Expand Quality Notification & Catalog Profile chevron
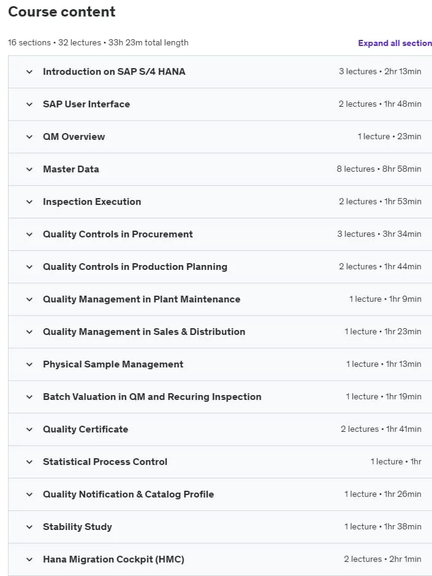This screenshot has height=576, width=432. [29, 494]
